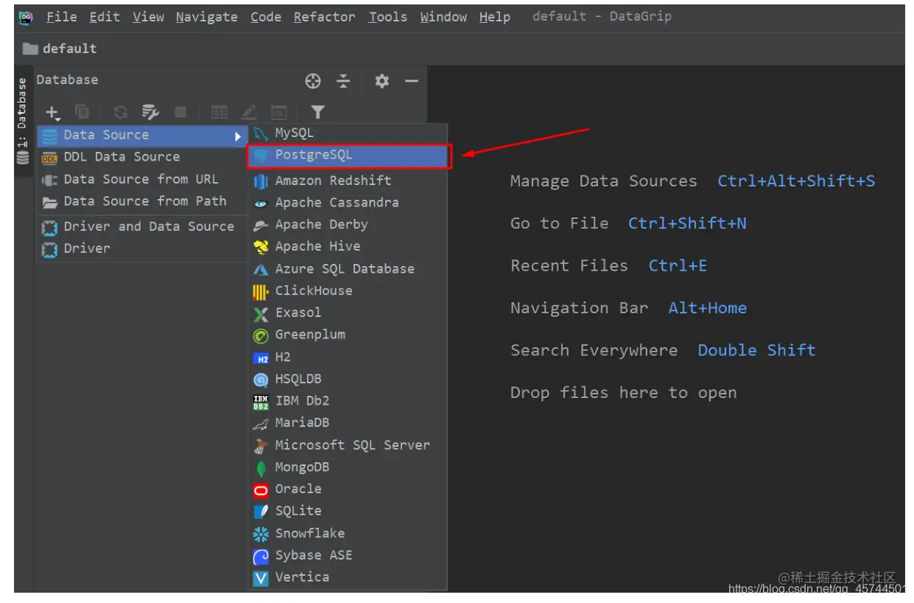Select Azure SQL Database entry

point(348,269)
